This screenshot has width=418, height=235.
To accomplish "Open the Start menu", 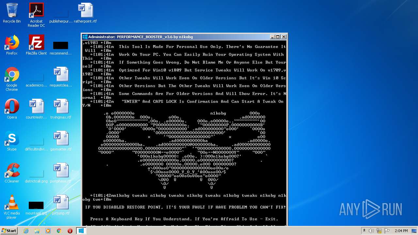I will (9, 231).
